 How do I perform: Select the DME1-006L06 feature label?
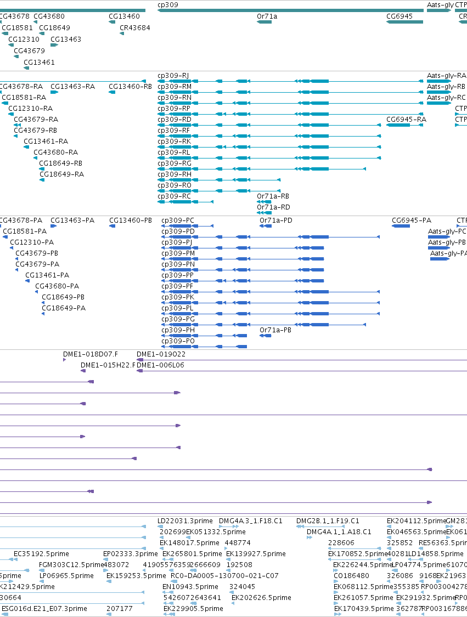click(160, 365)
